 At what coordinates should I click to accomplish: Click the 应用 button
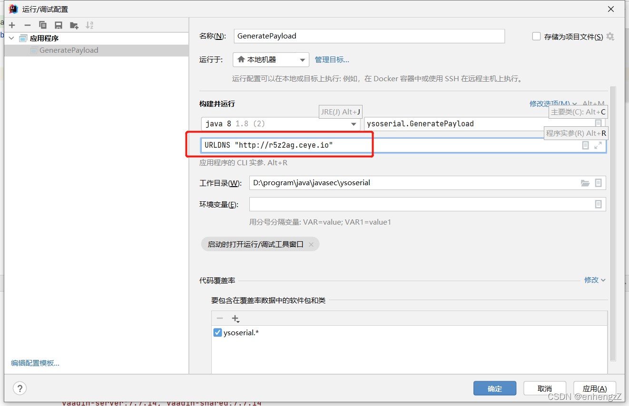point(595,388)
